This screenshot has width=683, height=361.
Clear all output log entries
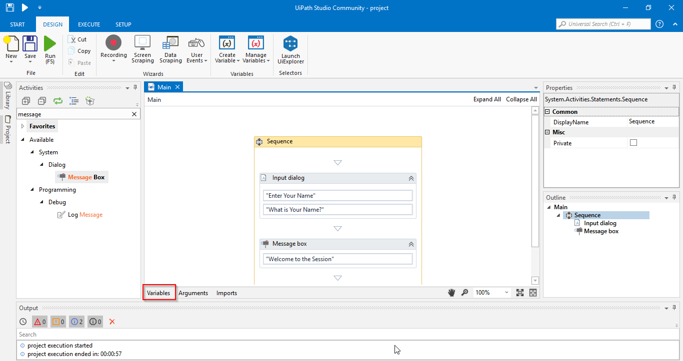(x=112, y=322)
